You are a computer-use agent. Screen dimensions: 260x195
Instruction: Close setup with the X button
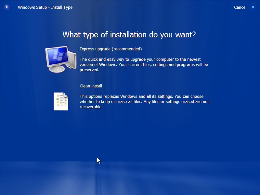253,7
